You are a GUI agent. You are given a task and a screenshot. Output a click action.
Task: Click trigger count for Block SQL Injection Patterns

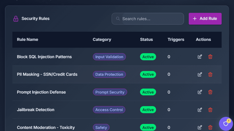(169, 57)
